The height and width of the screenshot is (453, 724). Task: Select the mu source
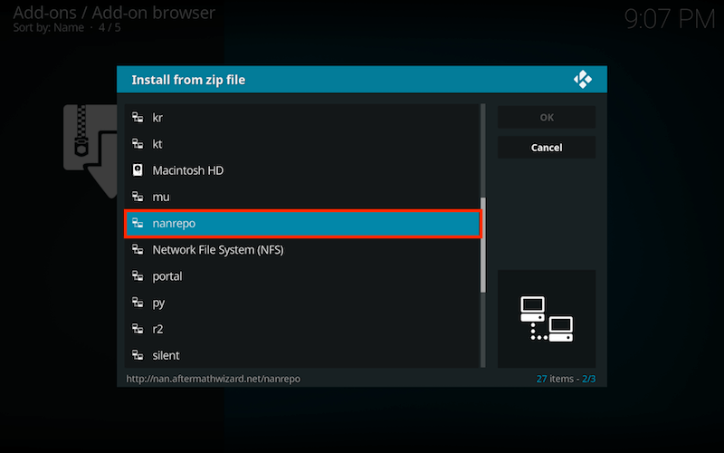[303, 197]
